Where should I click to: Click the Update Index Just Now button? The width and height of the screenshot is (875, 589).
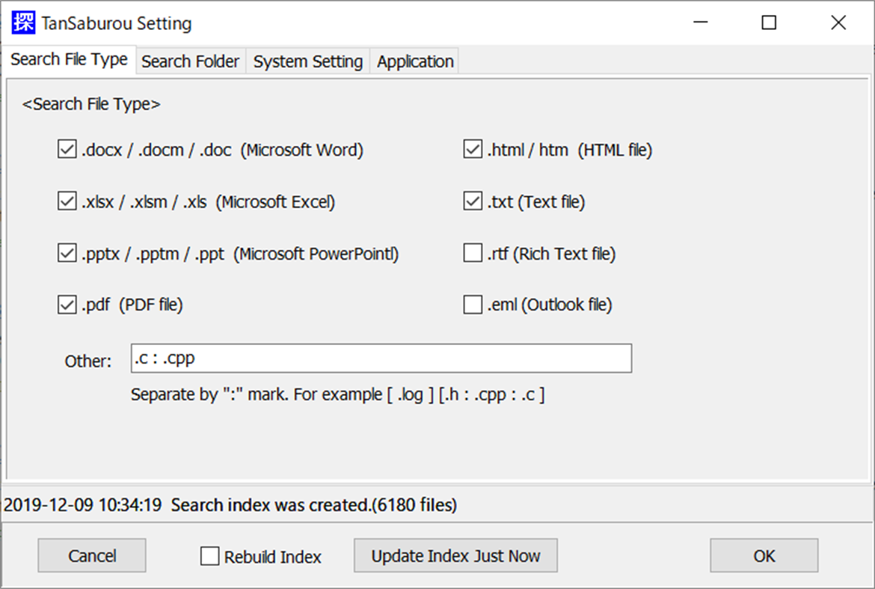coord(455,555)
